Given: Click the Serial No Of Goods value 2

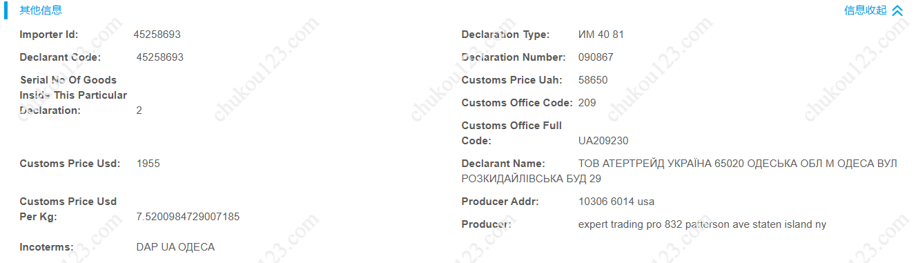Looking at the screenshot, I should pyautogui.click(x=139, y=110).
